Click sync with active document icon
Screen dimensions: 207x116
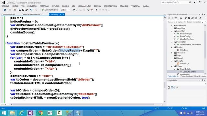click(x=186, y=18)
